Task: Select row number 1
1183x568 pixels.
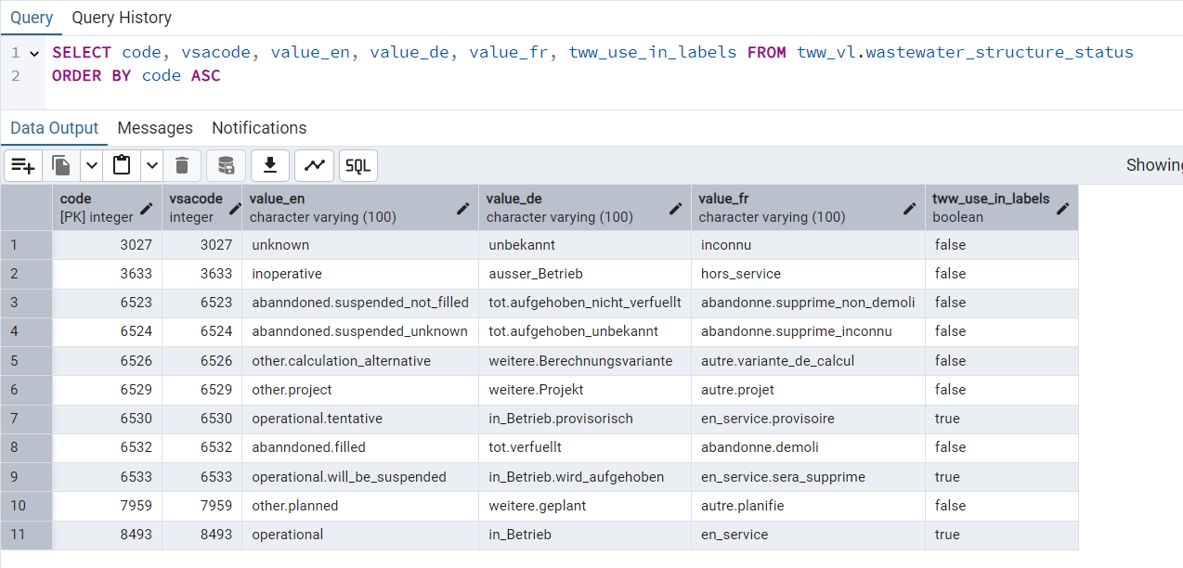Action: [x=26, y=245]
